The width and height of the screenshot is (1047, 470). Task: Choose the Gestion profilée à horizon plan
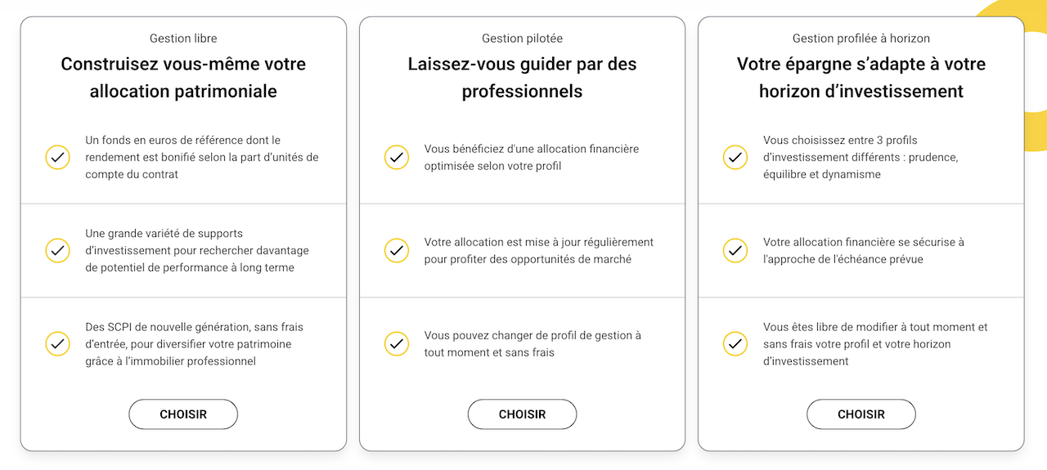click(x=861, y=414)
